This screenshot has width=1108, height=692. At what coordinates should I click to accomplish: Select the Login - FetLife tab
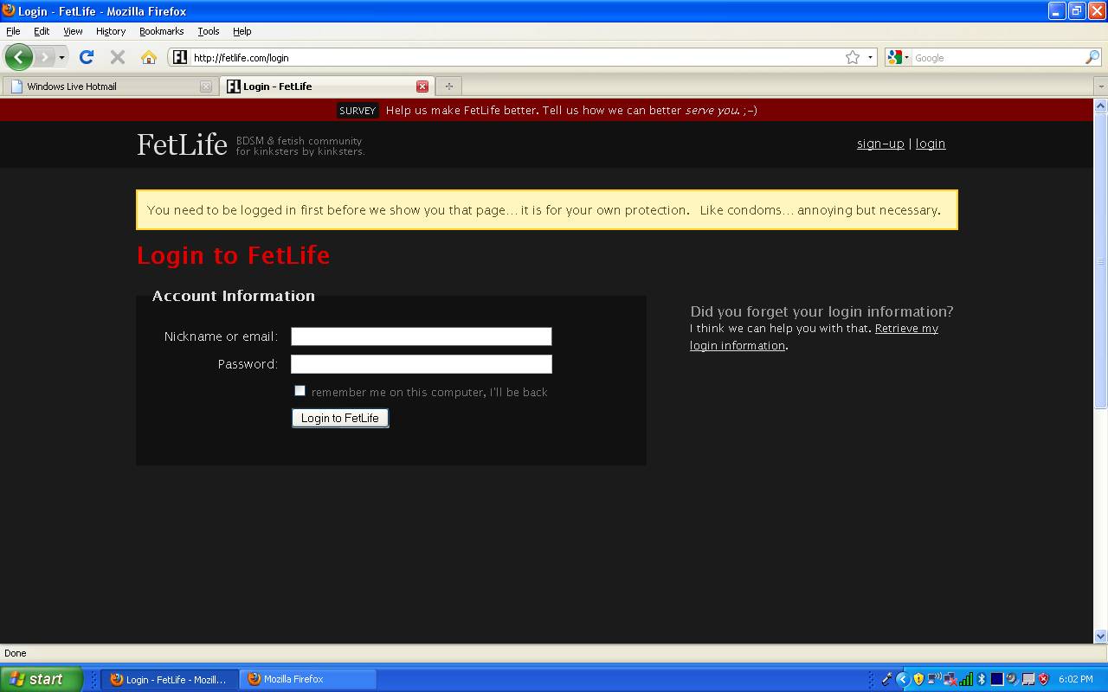326,86
